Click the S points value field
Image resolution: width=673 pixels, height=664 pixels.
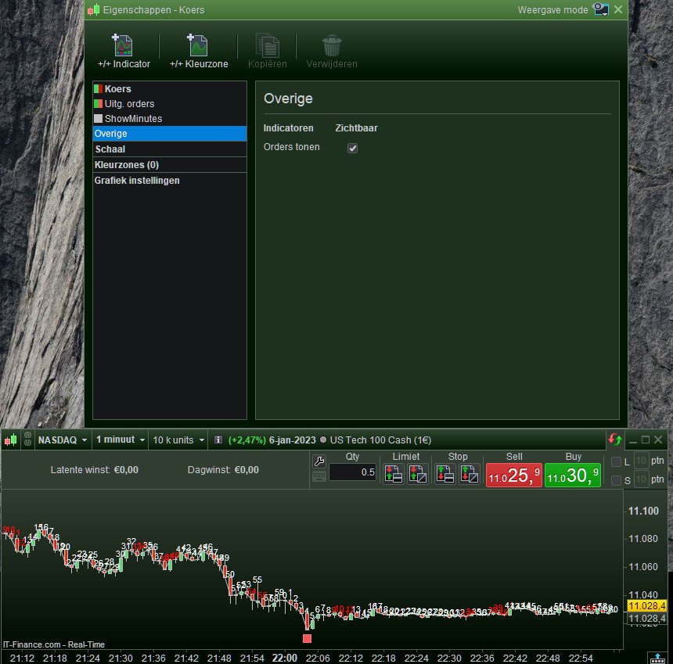point(641,479)
